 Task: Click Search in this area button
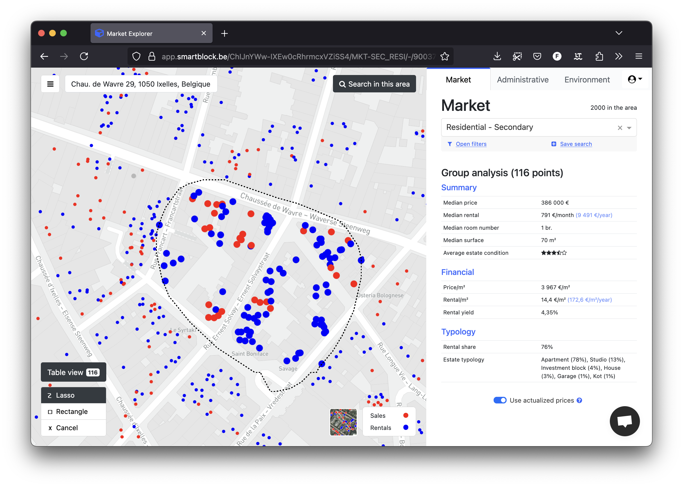[x=374, y=84]
